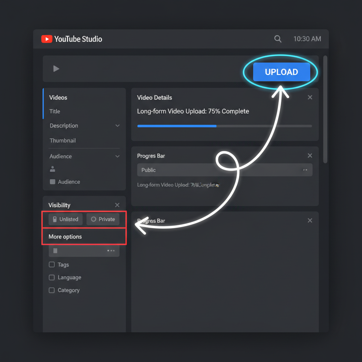Viewport: 362px width, 362px height.
Task: Open search with the magnifier icon
Action: [x=278, y=39]
